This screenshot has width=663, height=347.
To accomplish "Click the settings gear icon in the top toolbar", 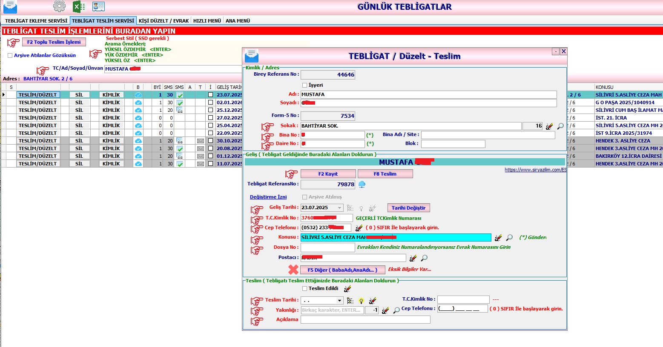I will pyautogui.click(x=59, y=6).
